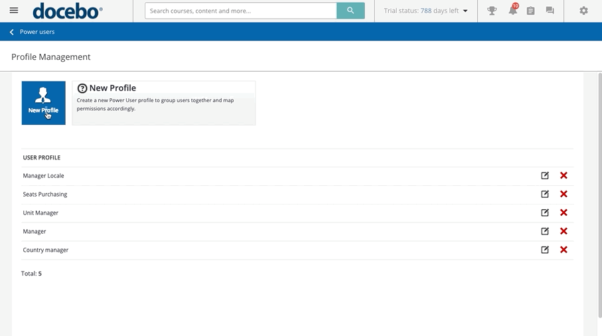Open the clipboard tasks icon
602x336 pixels.
530,11
